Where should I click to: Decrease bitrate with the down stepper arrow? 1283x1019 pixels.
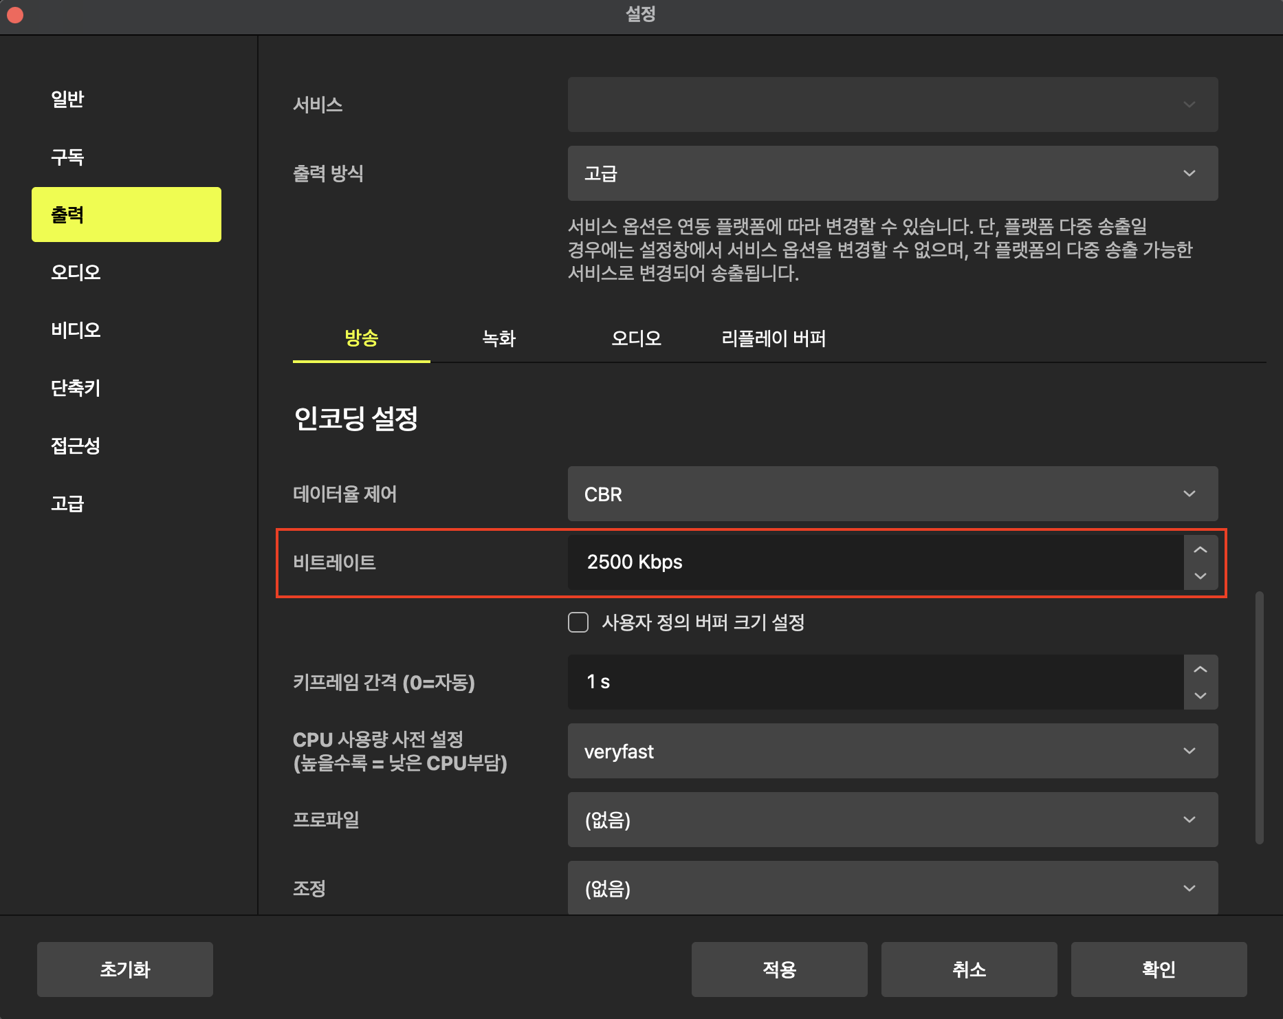pyautogui.click(x=1200, y=576)
